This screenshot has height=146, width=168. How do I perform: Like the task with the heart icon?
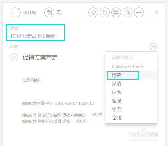(93, 12)
